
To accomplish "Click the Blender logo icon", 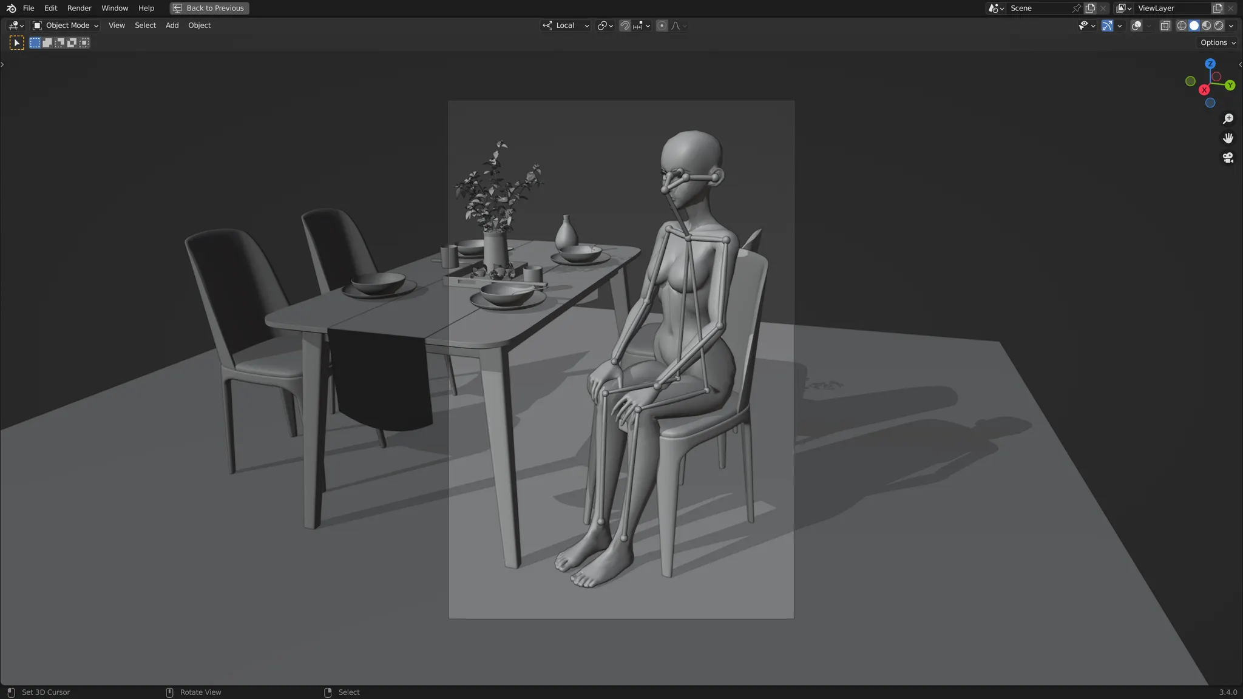I will pyautogui.click(x=11, y=8).
